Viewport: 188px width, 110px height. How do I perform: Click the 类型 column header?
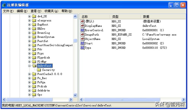tap(125, 17)
